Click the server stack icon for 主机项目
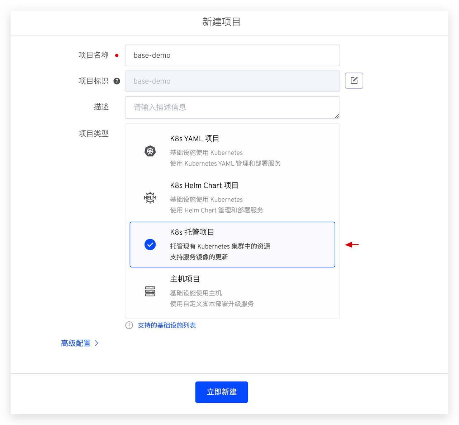Screen dimensions: 459x425 [150, 291]
